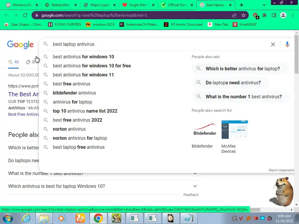Image resolution: width=299 pixels, height=224 pixels.
Task: Open the VineMEMZ bookmark
Action: click(245, 24)
